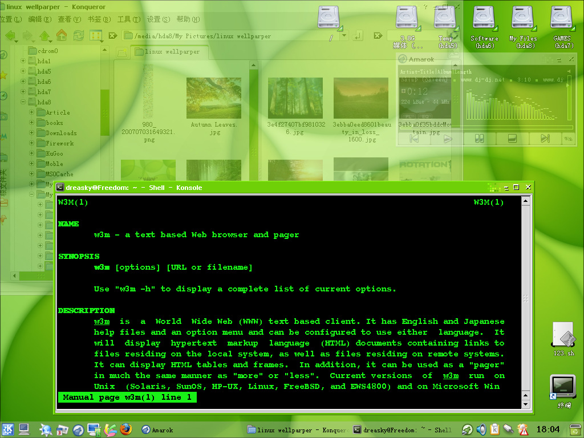
Task: Collapse the hda8 tree node
Action: 23,102
